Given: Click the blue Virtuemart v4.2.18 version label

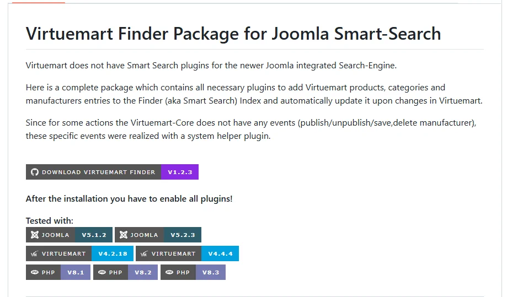Looking at the screenshot, I should click(x=113, y=253).
